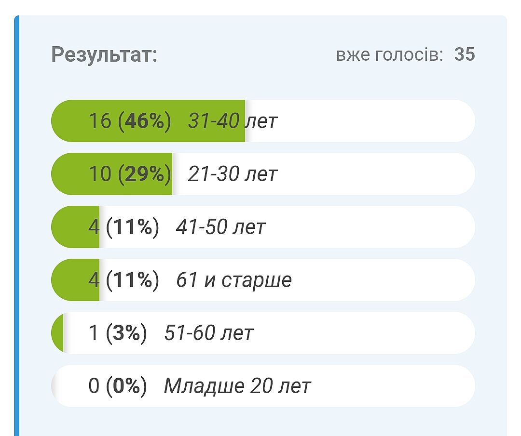This screenshot has width=521, height=436.
Task: Select the total vote count 35
Action: click(465, 54)
